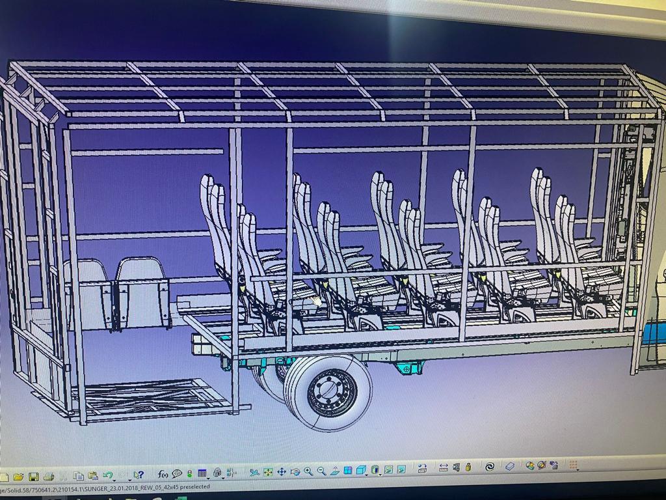Select the Isometric View cube icon

pos(361,470)
